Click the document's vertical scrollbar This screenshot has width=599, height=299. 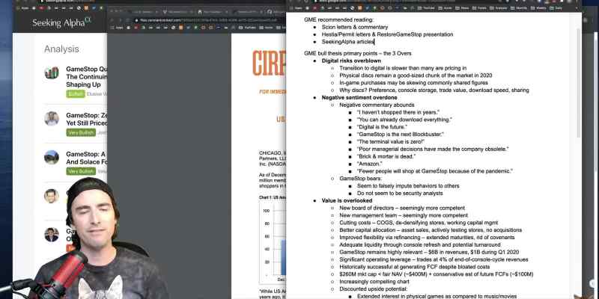[x=579, y=83]
